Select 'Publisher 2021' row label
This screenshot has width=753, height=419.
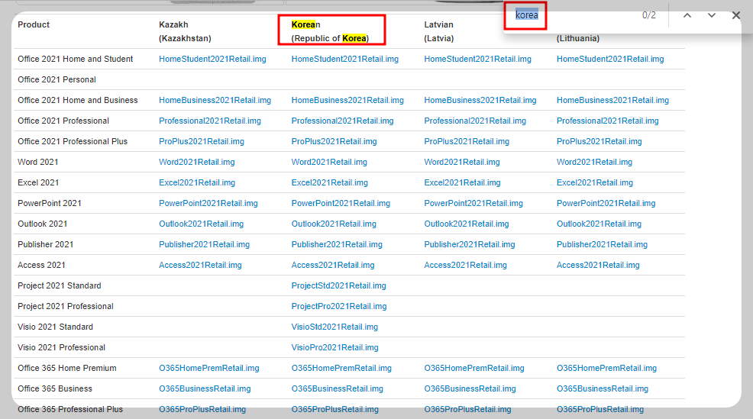click(46, 245)
